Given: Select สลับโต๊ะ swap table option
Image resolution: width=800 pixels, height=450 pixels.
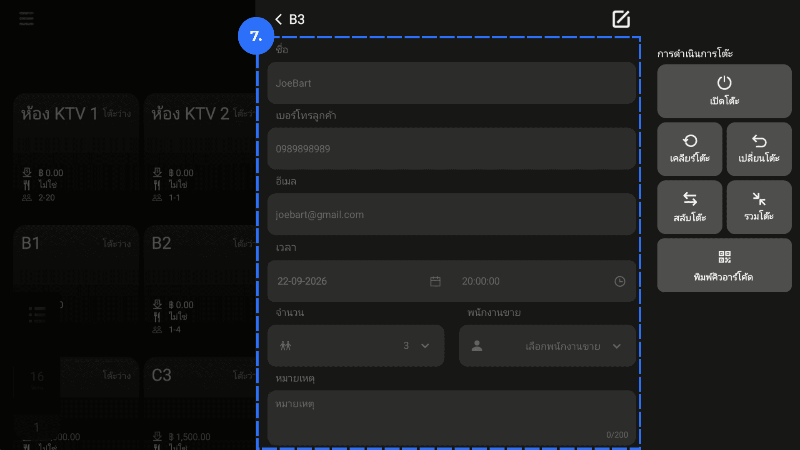Looking at the screenshot, I should click(x=690, y=207).
